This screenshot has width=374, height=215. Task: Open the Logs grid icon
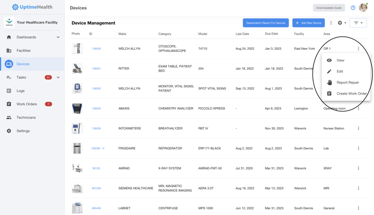tap(9, 91)
